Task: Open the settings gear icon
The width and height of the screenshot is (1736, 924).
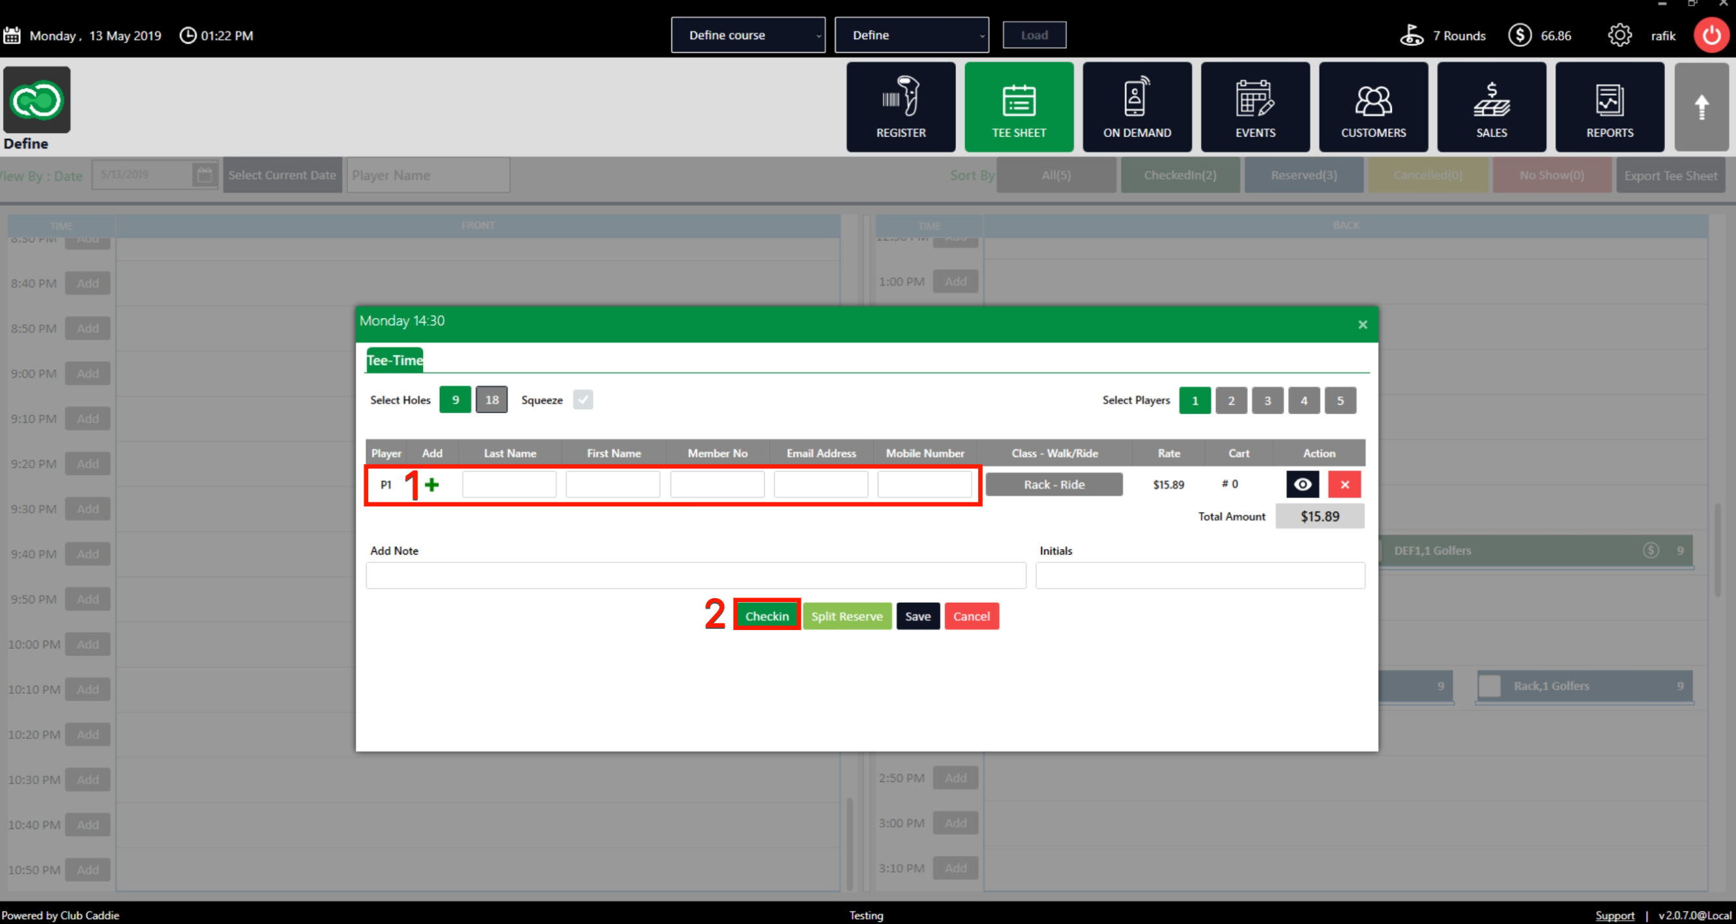Action: coord(1619,35)
